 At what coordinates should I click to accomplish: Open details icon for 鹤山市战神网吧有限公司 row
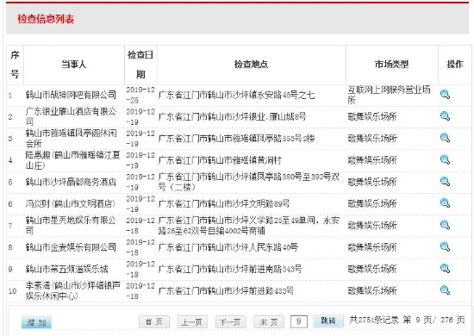click(445, 95)
